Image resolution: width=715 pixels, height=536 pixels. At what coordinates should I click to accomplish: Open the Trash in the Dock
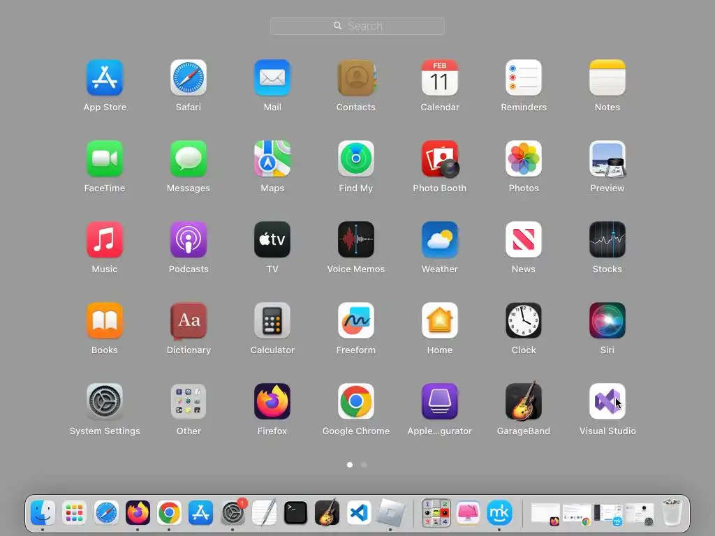coord(672,512)
